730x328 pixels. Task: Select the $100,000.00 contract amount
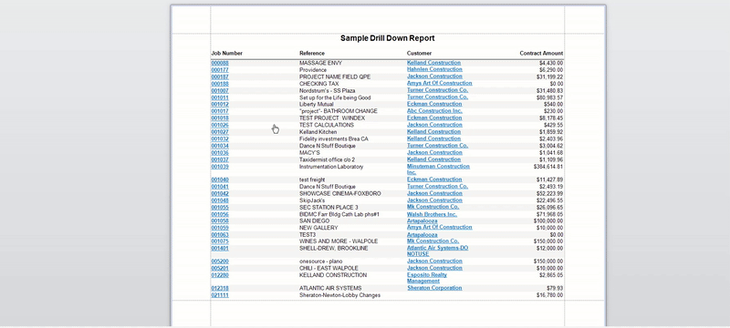click(x=548, y=221)
